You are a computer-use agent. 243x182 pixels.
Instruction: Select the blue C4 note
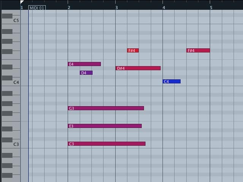(172, 82)
